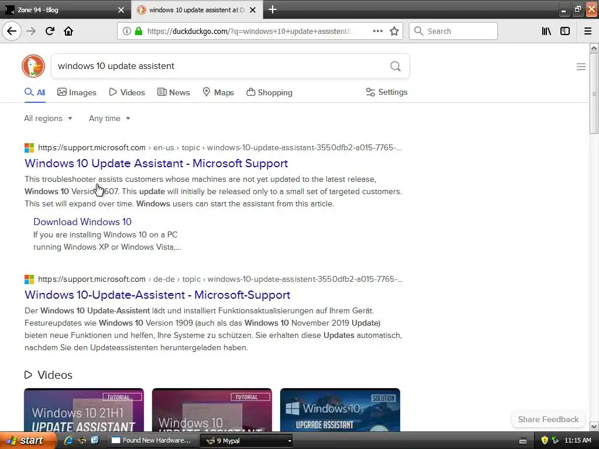Switch to Shopping results
Image resolution: width=599 pixels, height=449 pixels.
click(x=269, y=92)
